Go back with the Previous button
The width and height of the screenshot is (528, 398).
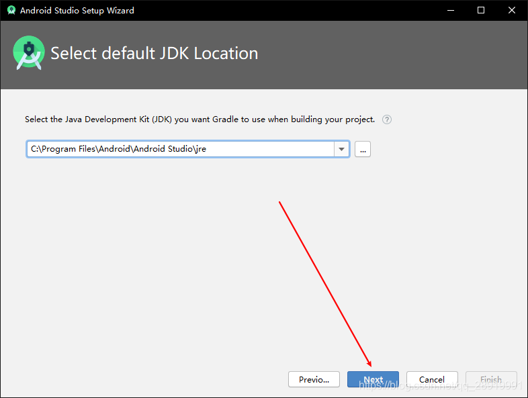tap(314, 379)
